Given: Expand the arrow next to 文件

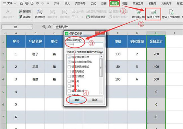Looking at the screenshot, I should (x=15, y=3).
